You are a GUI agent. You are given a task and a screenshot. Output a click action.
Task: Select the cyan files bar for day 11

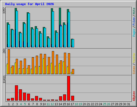click(49, 43)
